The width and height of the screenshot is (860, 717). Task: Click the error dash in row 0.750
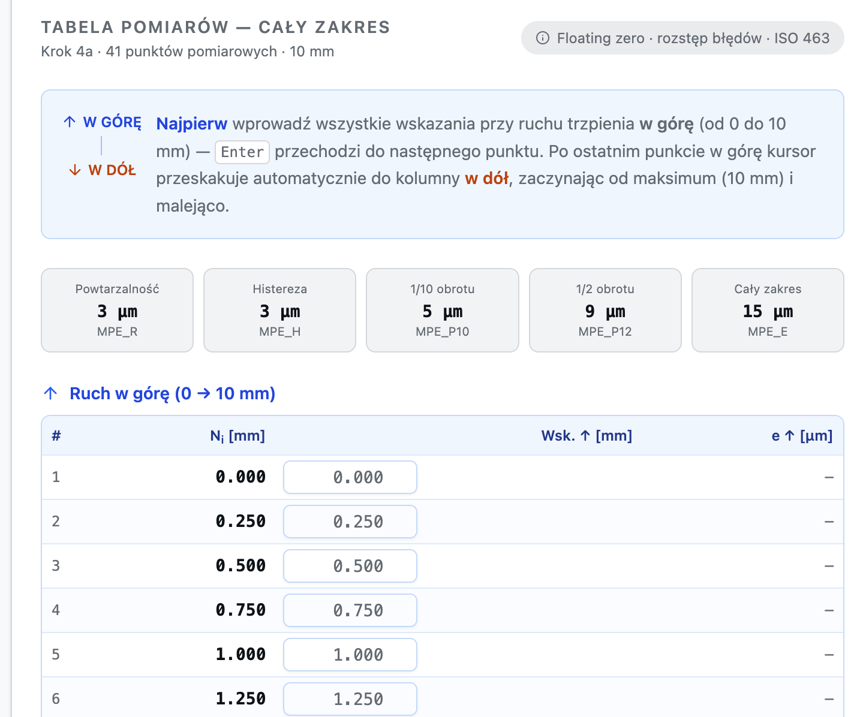tap(829, 611)
